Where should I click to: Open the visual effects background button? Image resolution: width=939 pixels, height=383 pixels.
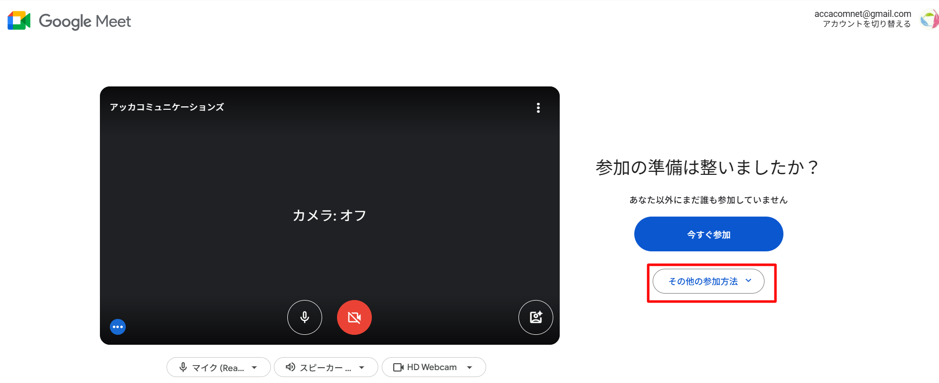536,317
